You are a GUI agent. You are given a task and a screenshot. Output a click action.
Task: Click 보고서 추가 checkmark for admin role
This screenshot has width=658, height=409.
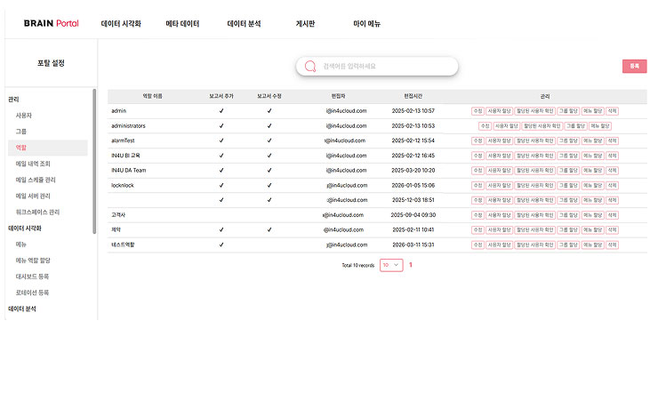221,111
